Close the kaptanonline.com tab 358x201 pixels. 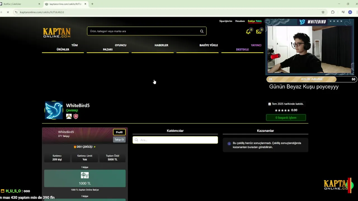pyautogui.click(x=85, y=4)
